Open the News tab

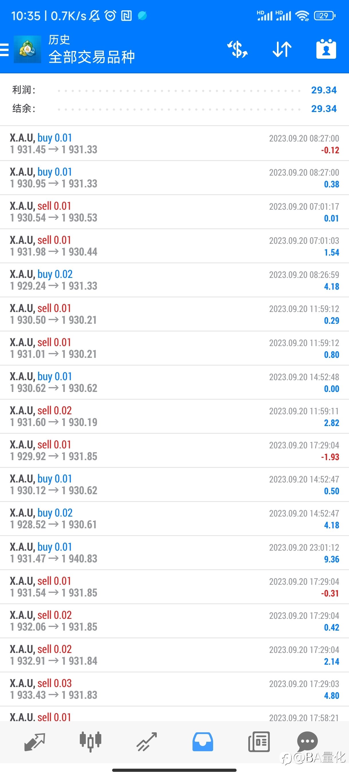pos(259,742)
